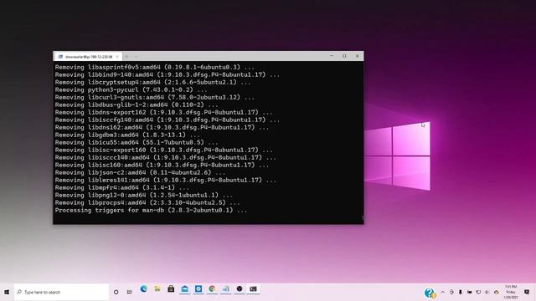Click the line removing libcryptsetup4:amd64
Screen dimensions: 536x301
pyautogui.click(x=152, y=82)
